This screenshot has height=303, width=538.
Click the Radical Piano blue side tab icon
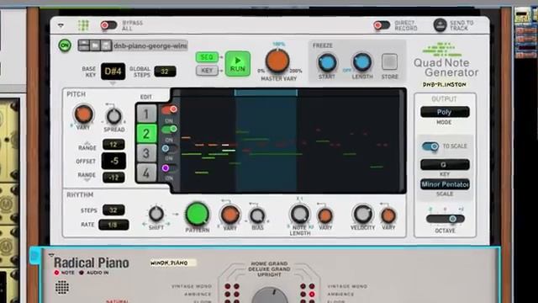[x=34, y=256]
